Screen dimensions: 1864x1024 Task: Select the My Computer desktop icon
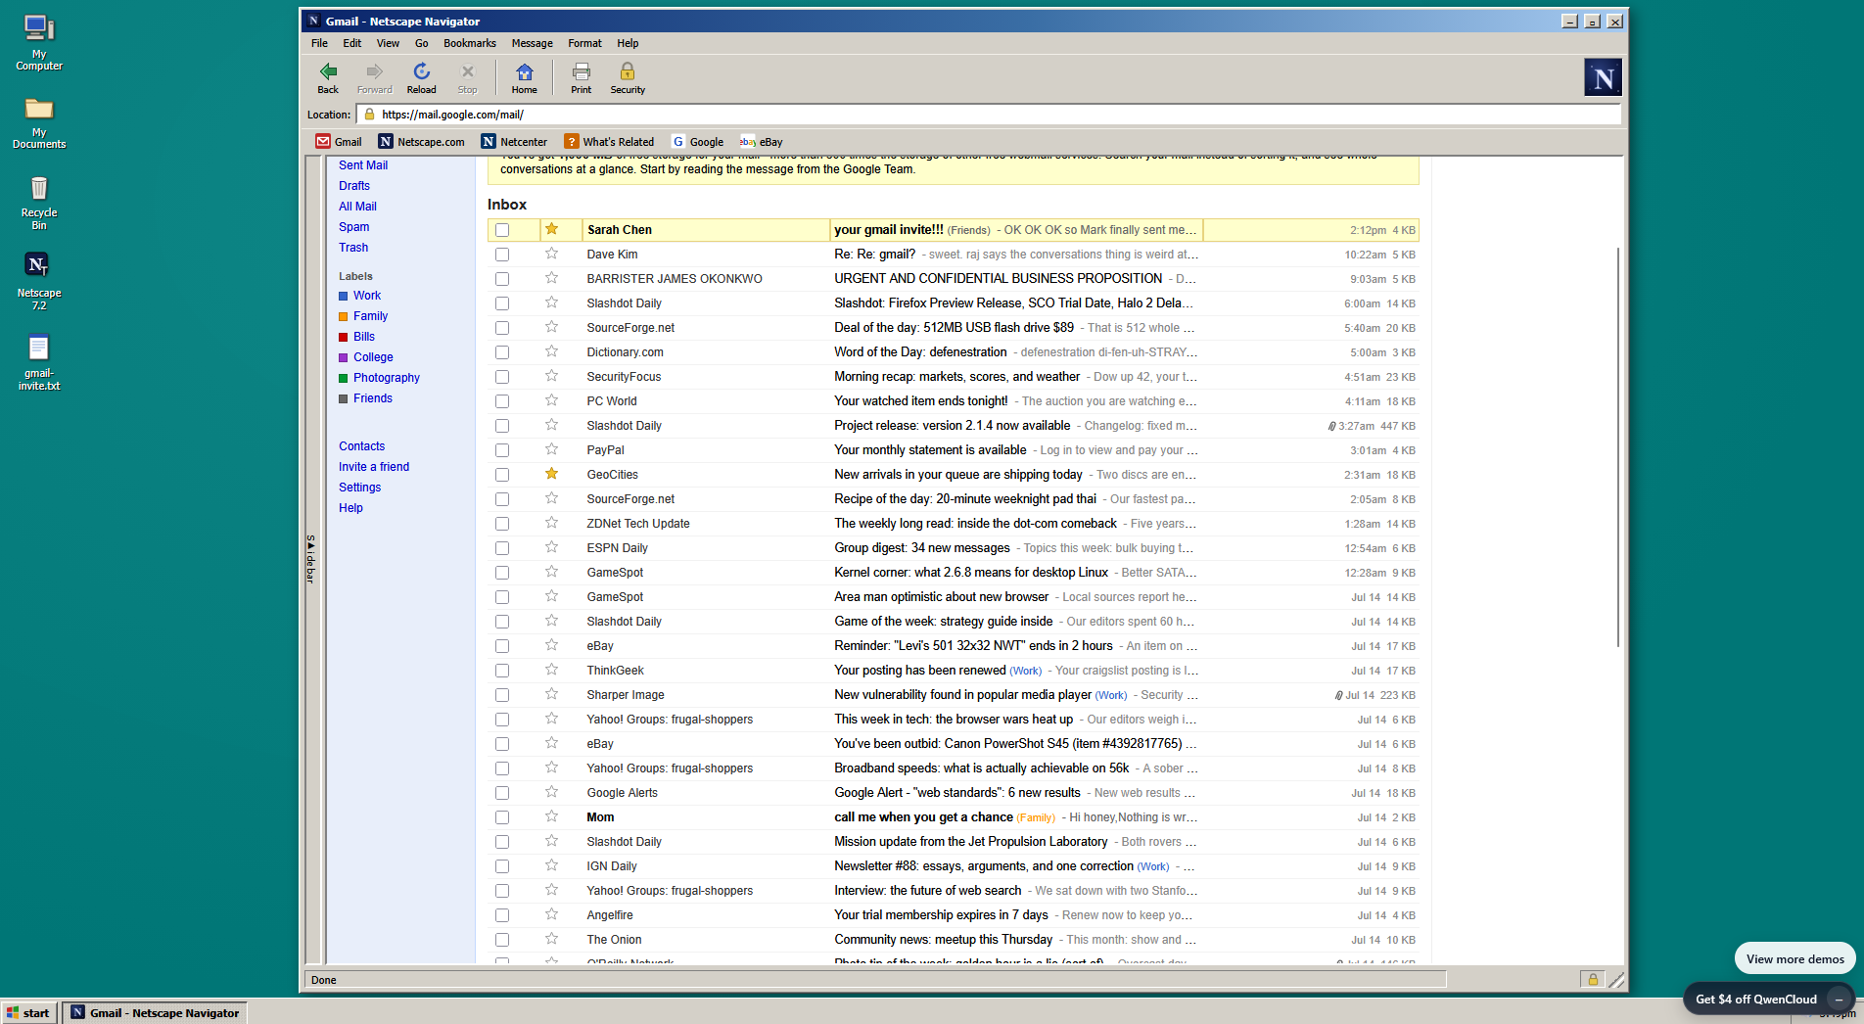39,43
